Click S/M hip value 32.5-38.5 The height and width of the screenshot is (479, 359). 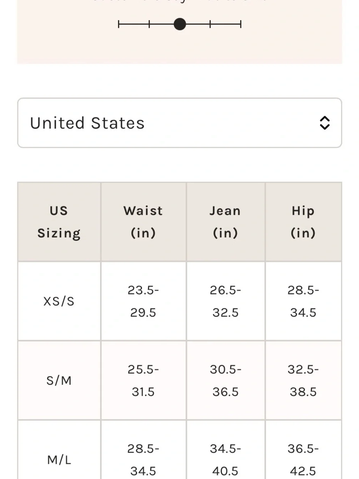pyautogui.click(x=303, y=381)
